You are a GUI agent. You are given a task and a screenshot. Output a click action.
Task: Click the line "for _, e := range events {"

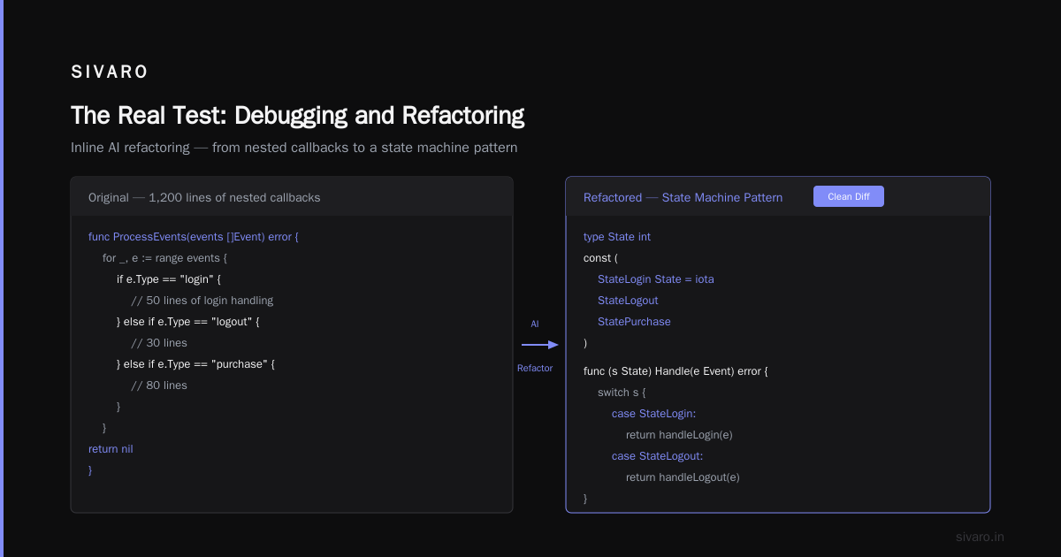click(164, 258)
